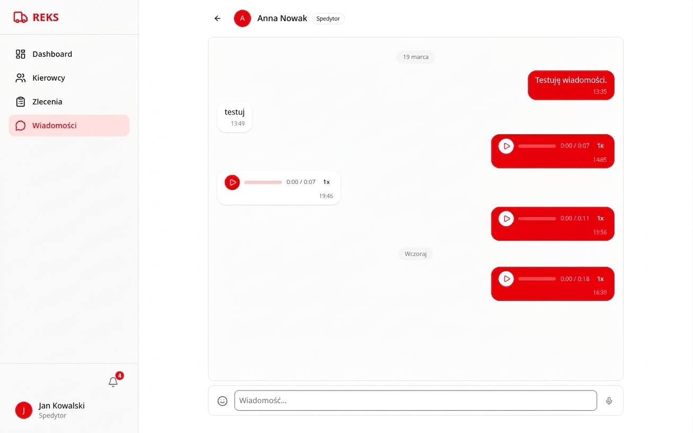
Task: Click the Anna Nowak name header
Action: point(282,19)
